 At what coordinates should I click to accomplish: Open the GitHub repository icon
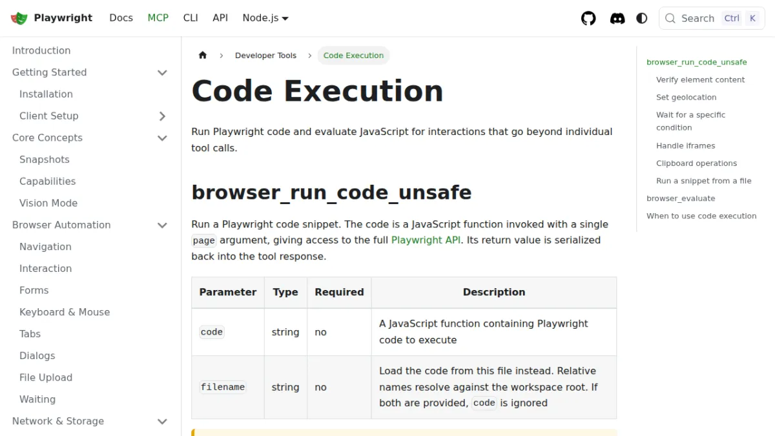click(588, 18)
